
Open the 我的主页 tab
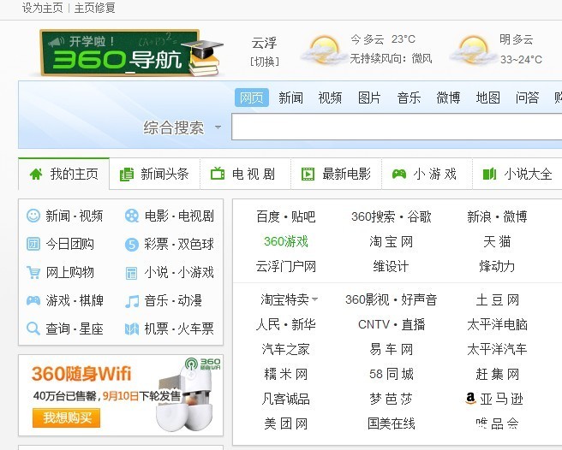63,174
